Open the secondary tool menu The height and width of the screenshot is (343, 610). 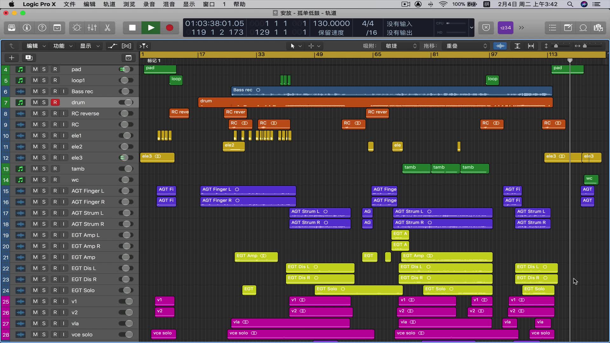[x=314, y=46]
